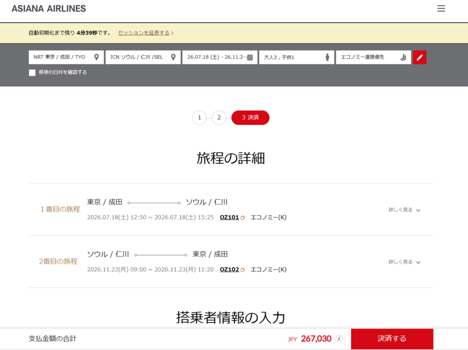
Task: Toggle the 前後の日付を確認する checkbox
Action: [x=32, y=72]
